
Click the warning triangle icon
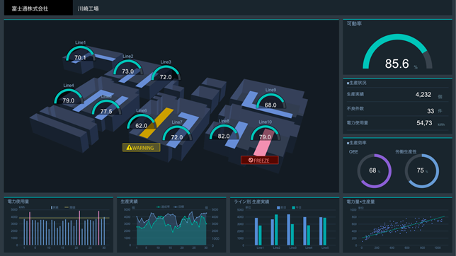[129, 147]
